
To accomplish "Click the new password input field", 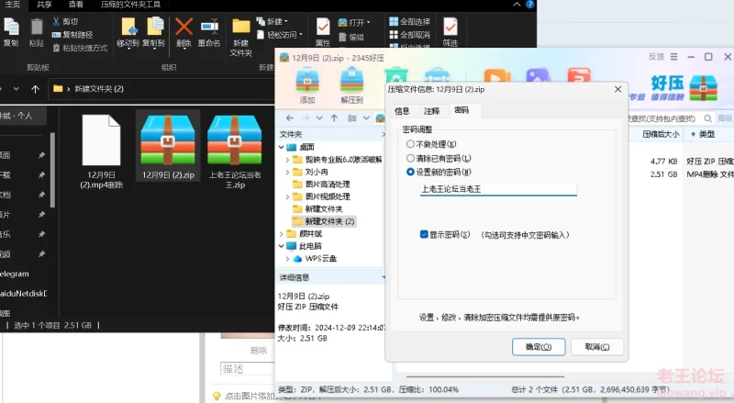I will tap(498, 189).
